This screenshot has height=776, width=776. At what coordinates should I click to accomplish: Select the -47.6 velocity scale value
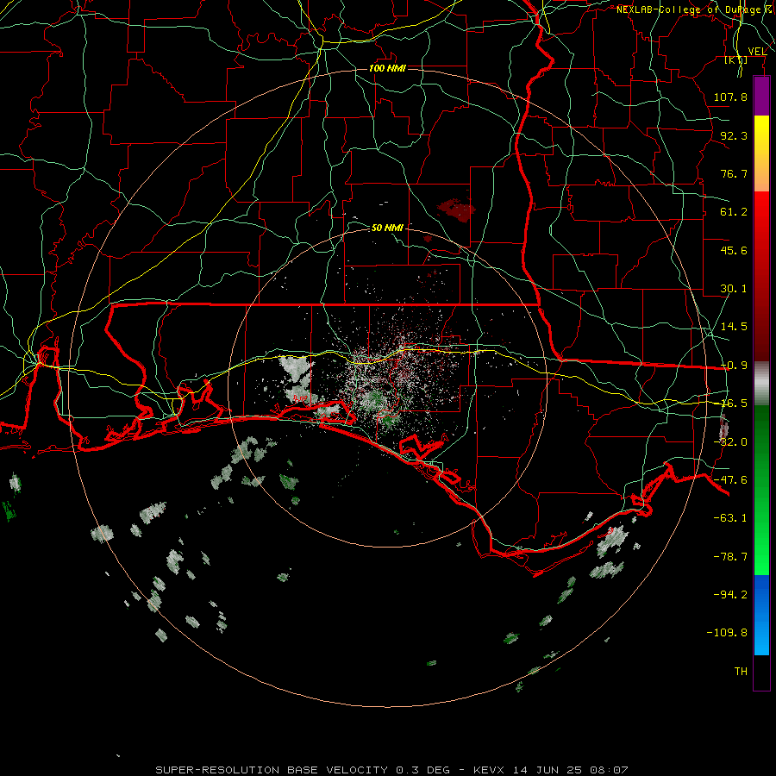pos(730,480)
